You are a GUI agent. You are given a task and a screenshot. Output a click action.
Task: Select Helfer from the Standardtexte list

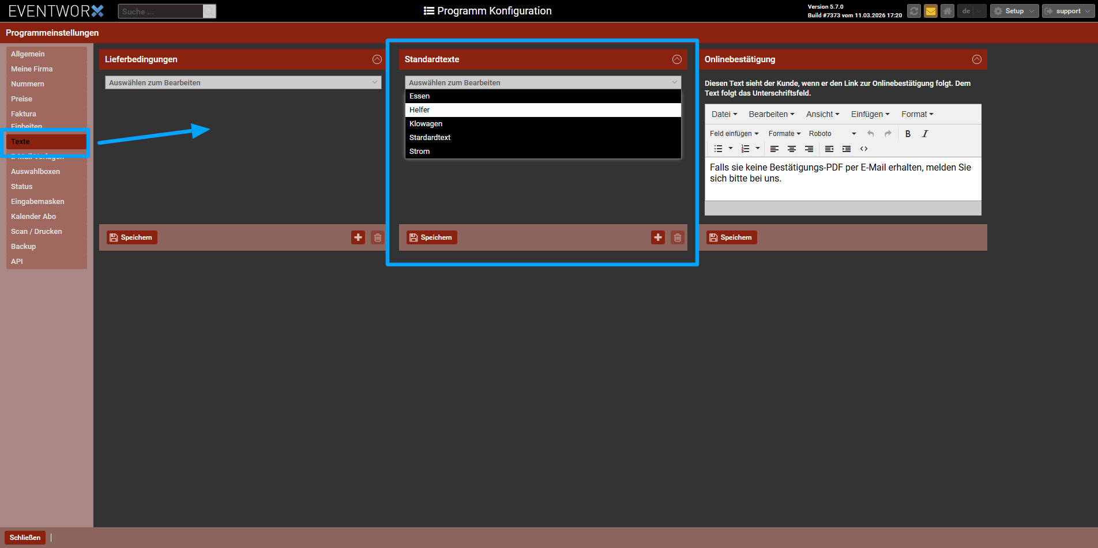click(542, 110)
